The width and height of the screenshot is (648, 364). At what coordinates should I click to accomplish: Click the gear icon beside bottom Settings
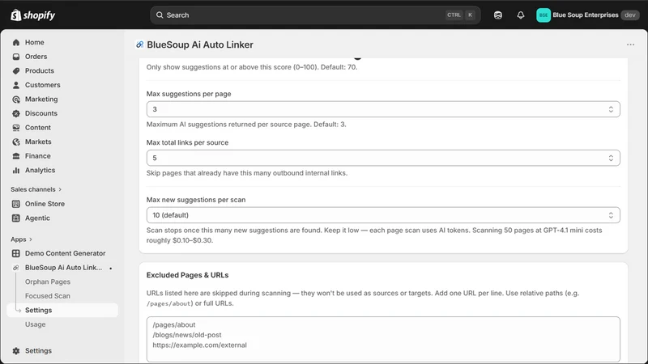point(16,351)
